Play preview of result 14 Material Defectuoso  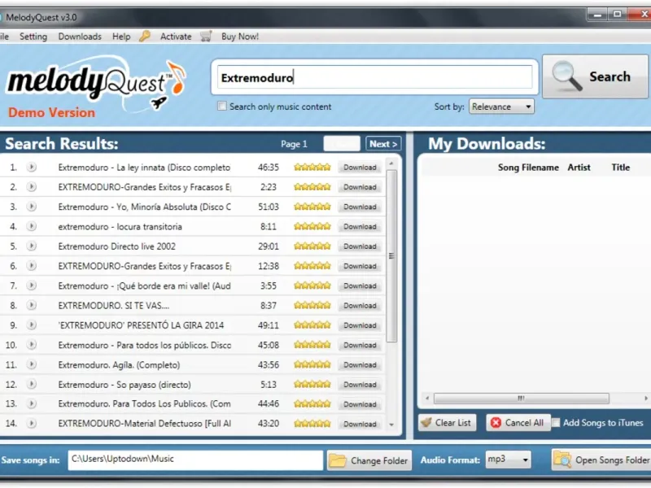32,424
